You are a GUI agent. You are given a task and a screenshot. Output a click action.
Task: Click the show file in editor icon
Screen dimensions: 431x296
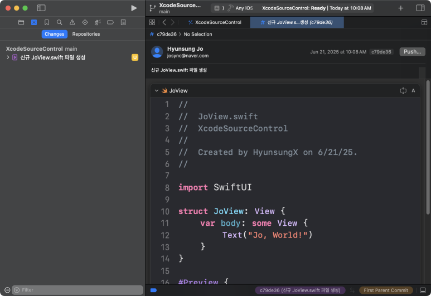coord(403,90)
